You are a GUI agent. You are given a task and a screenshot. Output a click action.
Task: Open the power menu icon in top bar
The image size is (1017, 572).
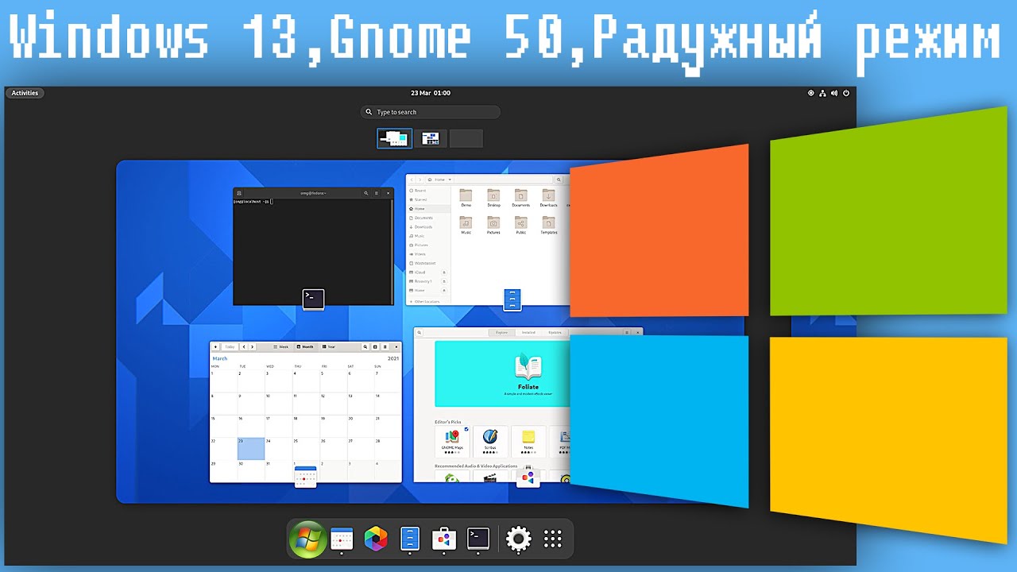point(846,93)
